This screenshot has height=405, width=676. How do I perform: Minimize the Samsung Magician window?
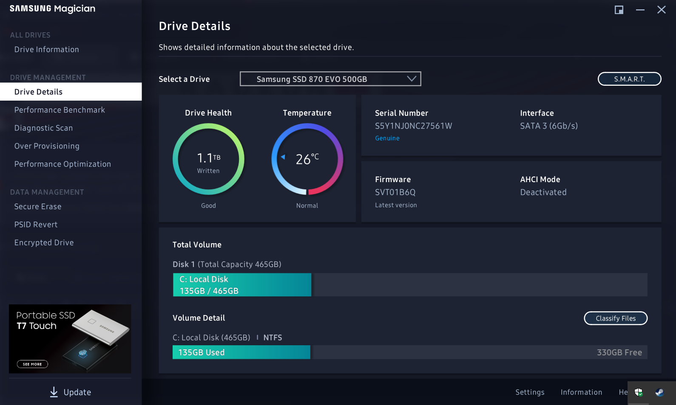[640, 10]
